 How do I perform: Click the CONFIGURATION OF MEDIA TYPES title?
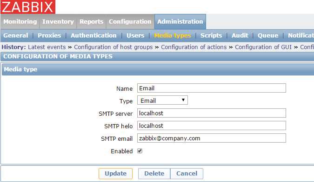pyautogui.click(x=58, y=56)
